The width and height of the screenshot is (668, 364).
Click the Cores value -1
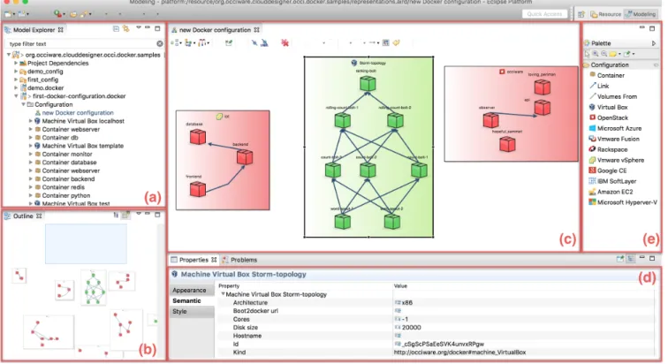(405, 319)
